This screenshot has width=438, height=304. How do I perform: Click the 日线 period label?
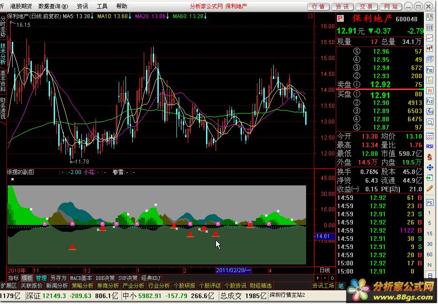[x=325, y=270]
